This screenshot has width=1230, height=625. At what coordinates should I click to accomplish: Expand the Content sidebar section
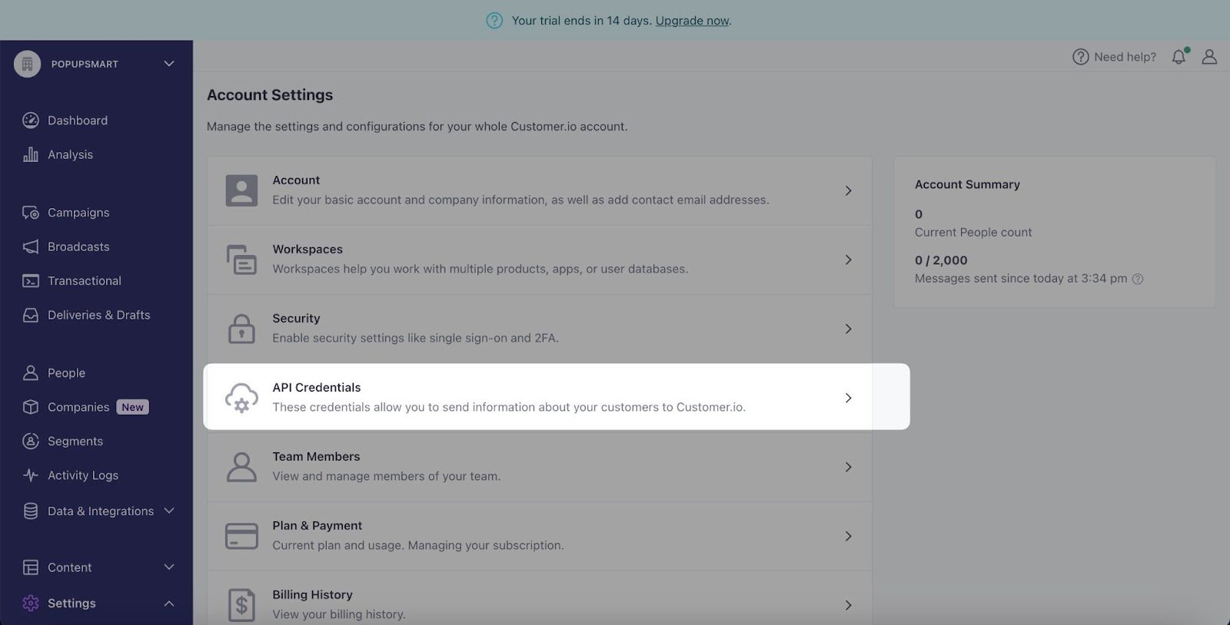tap(169, 567)
